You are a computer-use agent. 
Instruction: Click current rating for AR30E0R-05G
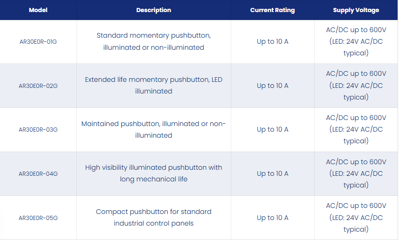(273, 218)
